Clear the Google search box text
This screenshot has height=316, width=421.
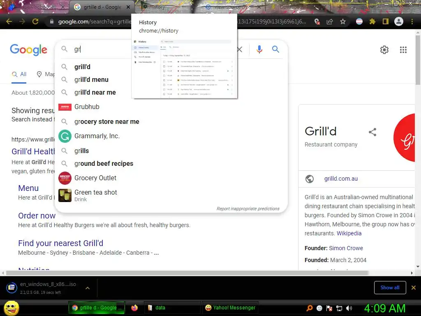(240, 49)
